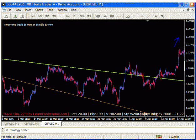Click the chart shift icon with green arrow
The height and width of the screenshot is (140, 196).
coord(15,16)
